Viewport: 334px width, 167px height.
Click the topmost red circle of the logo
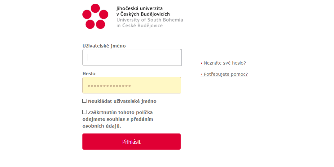point(95,8)
